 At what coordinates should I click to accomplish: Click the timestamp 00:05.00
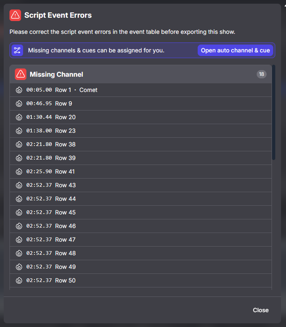pos(39,90)
